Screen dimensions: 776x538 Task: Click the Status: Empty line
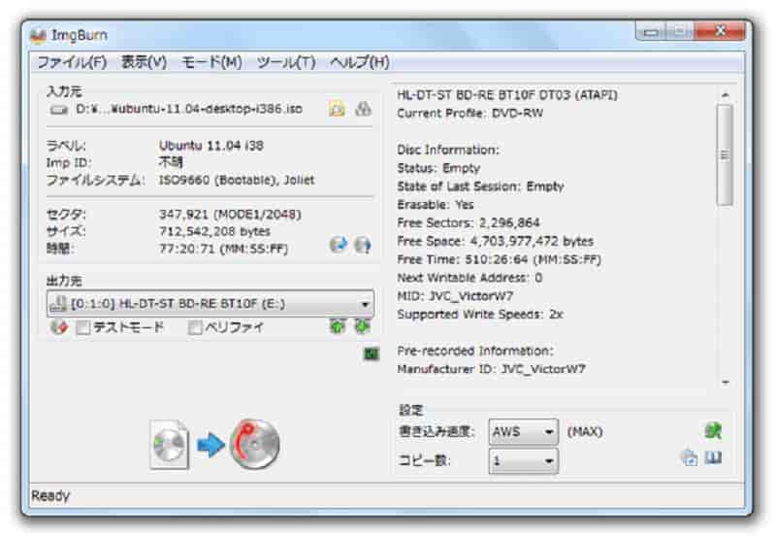coord(438,168)
